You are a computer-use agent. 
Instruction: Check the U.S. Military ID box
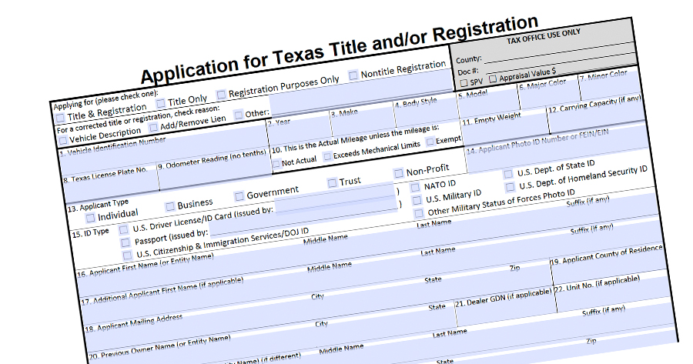coord(417,199)
